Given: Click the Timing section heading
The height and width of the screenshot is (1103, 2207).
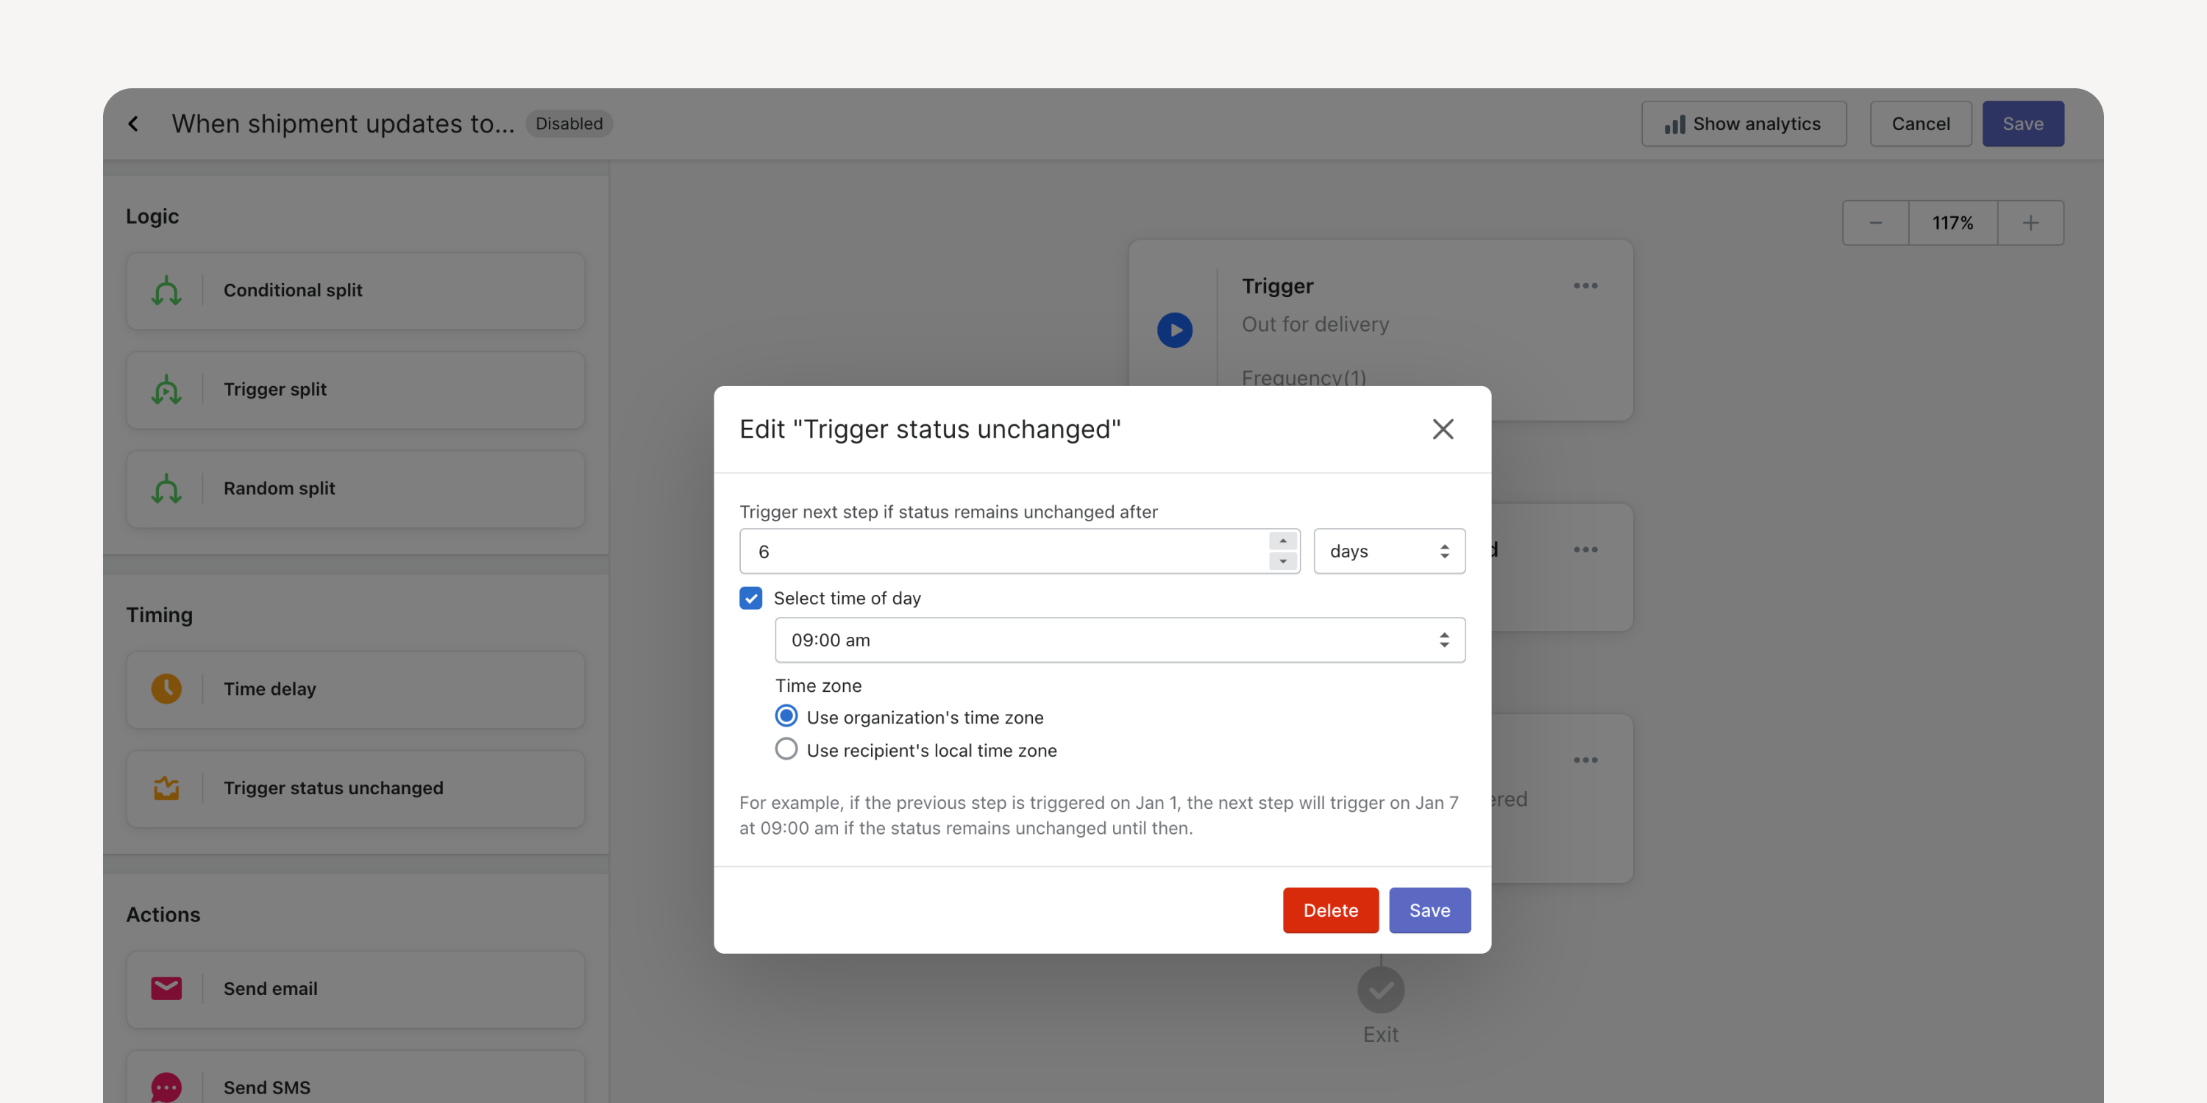Looking at the screenshot, I should coord(160,615).
